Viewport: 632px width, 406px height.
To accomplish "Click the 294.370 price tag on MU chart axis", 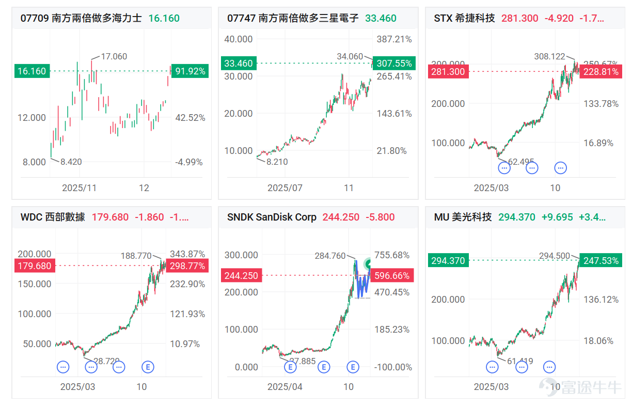I will (448, 261).
